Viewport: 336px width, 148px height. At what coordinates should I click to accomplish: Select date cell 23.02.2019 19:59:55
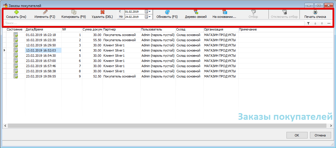pos(43,76)
